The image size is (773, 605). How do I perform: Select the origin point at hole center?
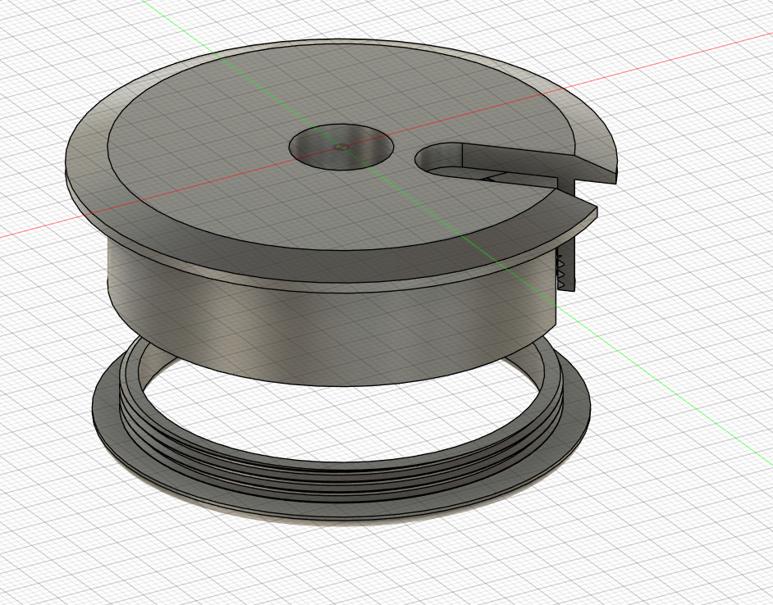click(x=341, y=146)
